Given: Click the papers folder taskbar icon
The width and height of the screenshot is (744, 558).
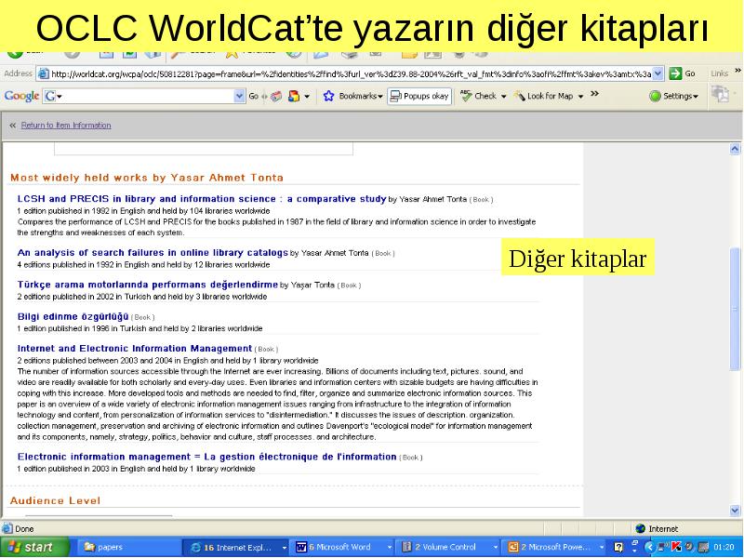Looking at the screenshot, I should [x=89, y=547].
